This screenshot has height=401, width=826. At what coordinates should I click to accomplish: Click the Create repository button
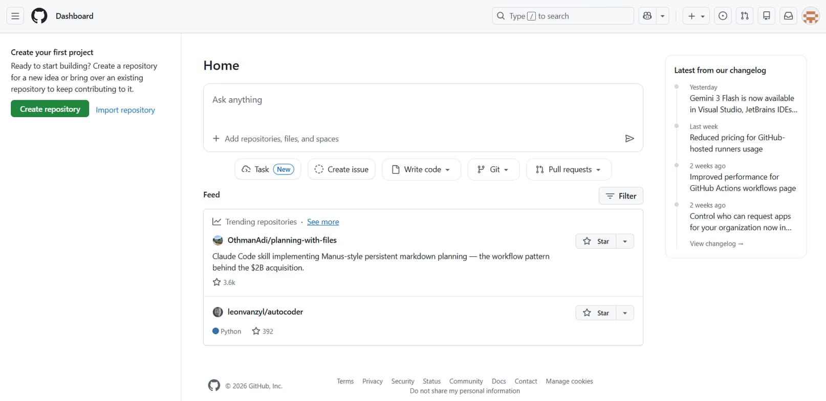pos(50,109)
